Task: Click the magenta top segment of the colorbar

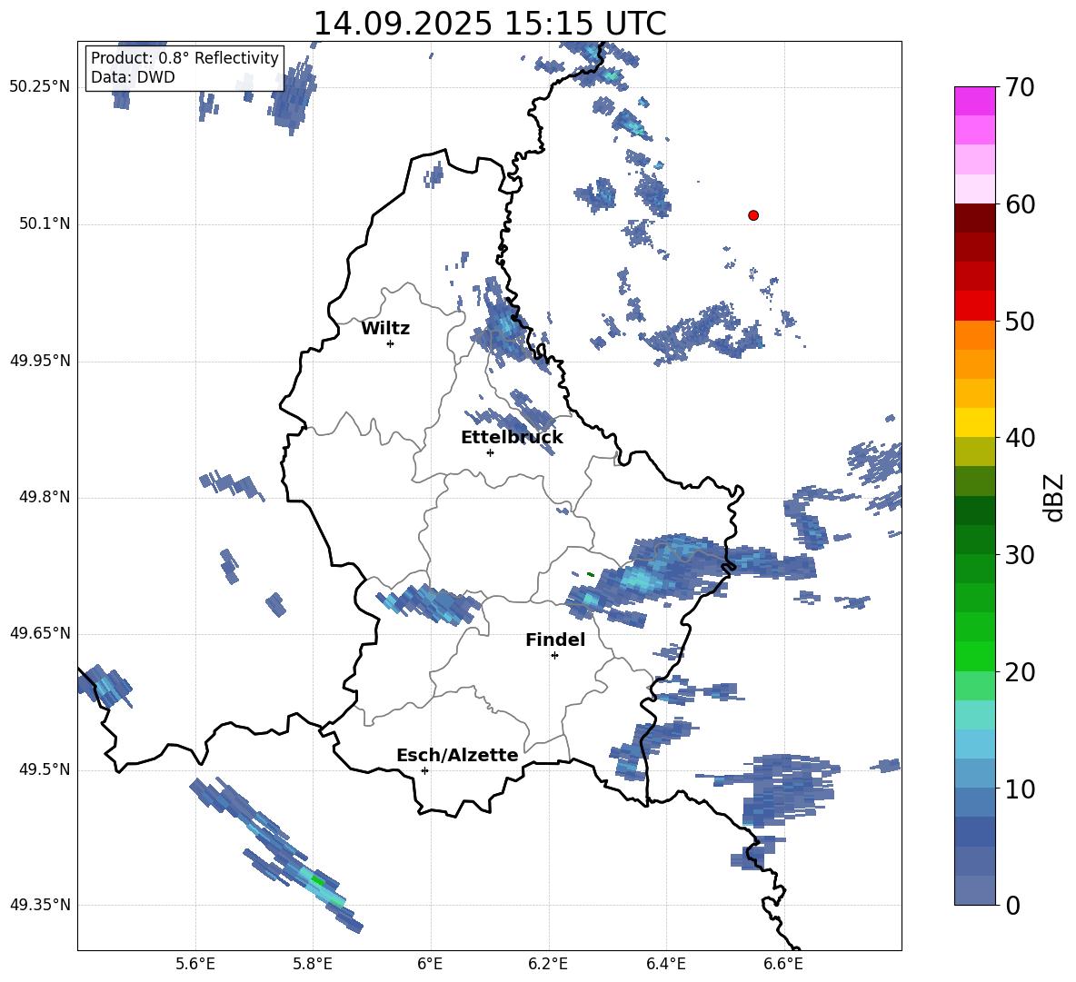Action: click(974, 101)
